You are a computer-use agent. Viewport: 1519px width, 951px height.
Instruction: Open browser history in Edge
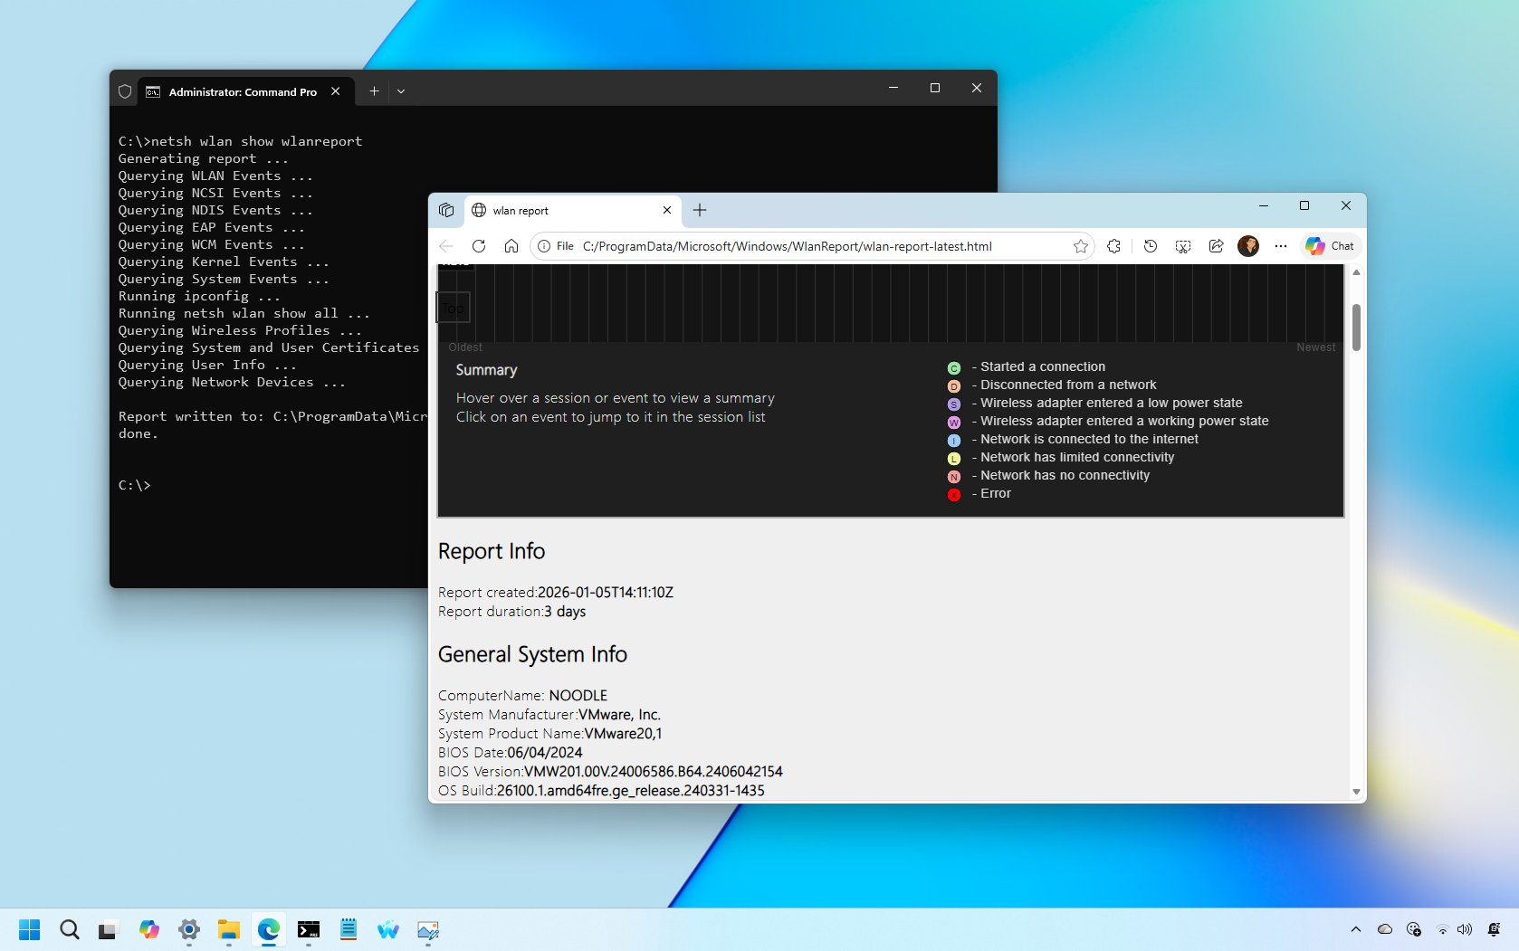tap(1150, 245)
